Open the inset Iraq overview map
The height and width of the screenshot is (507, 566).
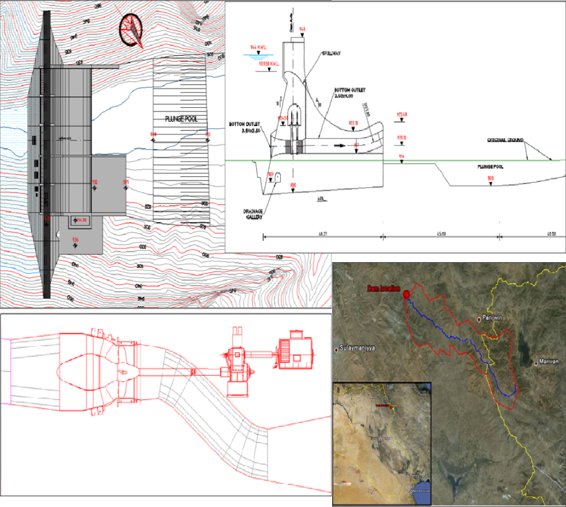point(381,441)
